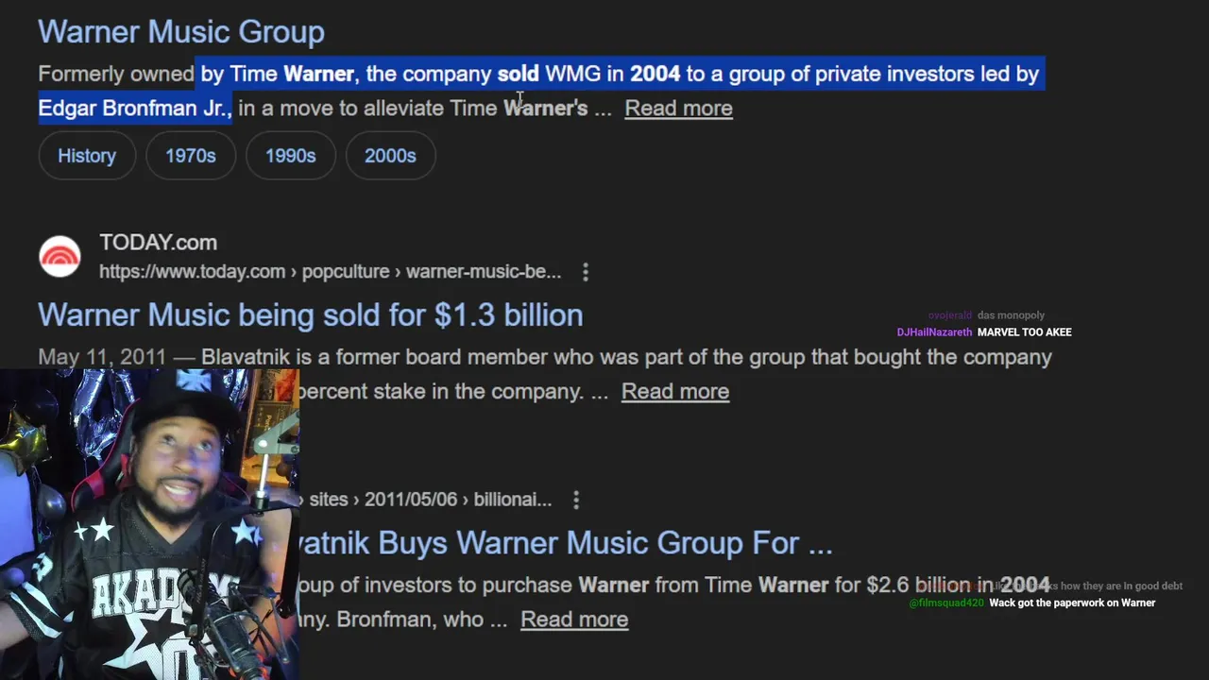Open three-dot menu beside billionai... URL
The width and height of the screenshot is (1209, 680).
[576, 500]
